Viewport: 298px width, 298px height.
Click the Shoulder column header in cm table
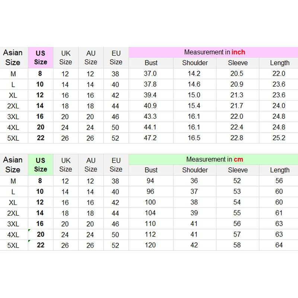click(x=195, y=170)
